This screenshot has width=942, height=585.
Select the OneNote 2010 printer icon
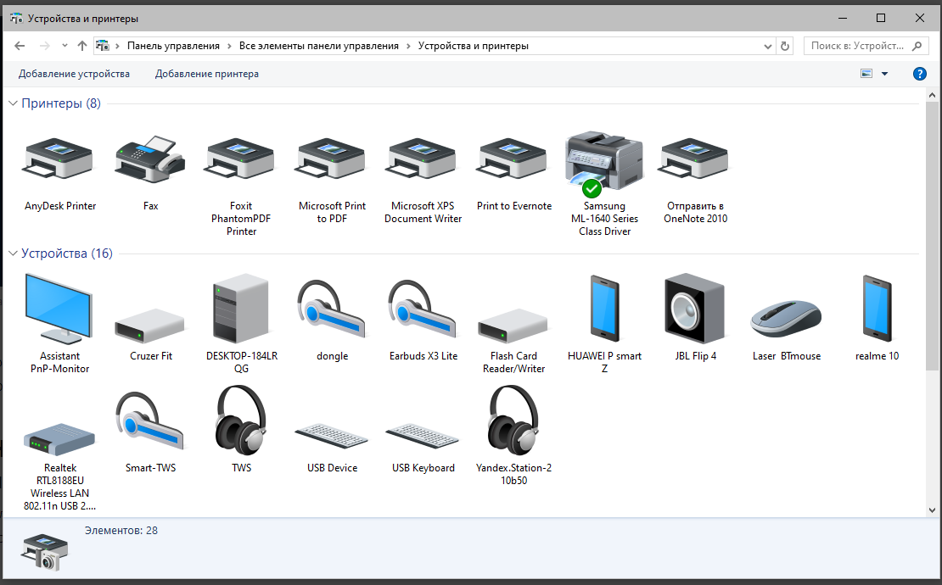[695, 159]
